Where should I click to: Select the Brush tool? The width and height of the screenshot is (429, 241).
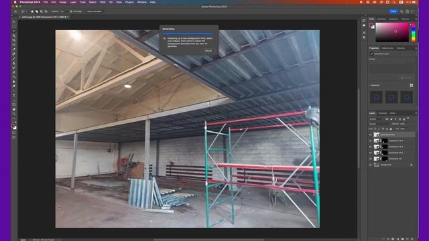[x=14, y=59]
